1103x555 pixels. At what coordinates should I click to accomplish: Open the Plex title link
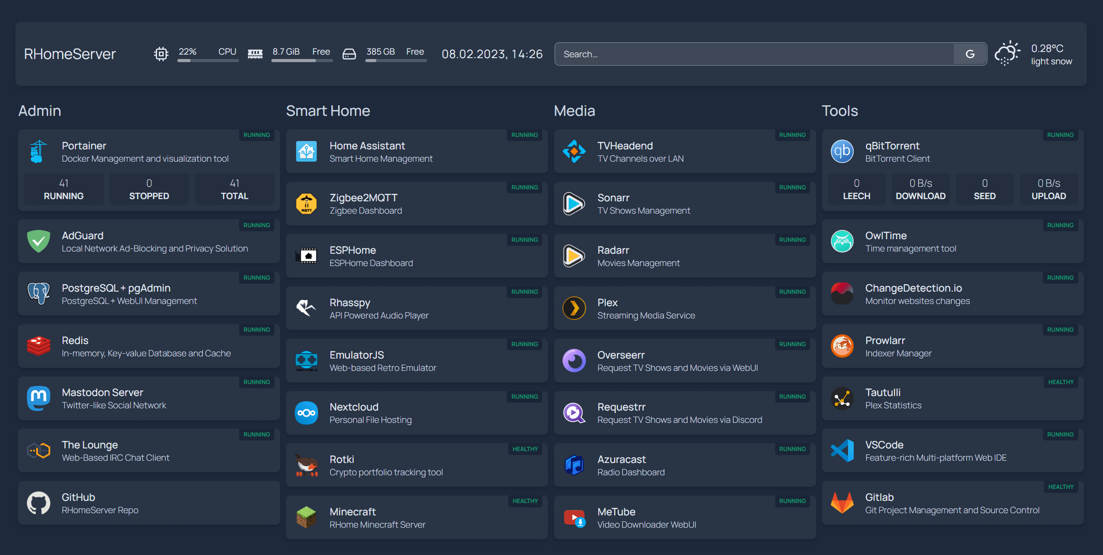(x=607, y=303)
